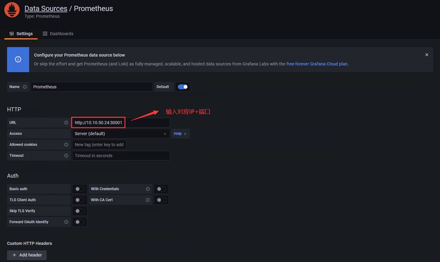
Task: Switch to the Settings tab
Action: pyautogui.click(x=21, y=34)
